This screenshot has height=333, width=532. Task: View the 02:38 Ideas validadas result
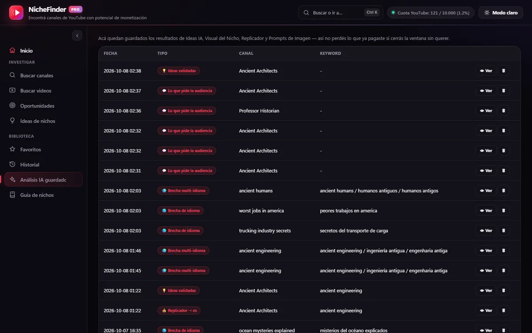[486, 71]
